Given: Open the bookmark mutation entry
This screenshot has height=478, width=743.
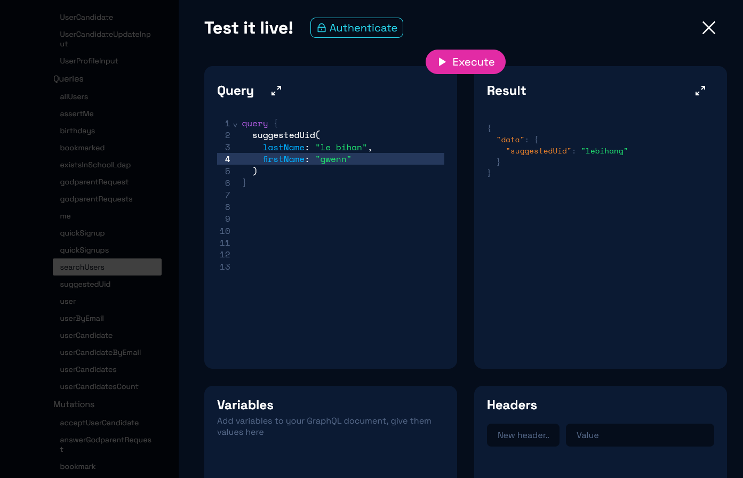Looking at the screenshot, I should (x=78, y=466).
